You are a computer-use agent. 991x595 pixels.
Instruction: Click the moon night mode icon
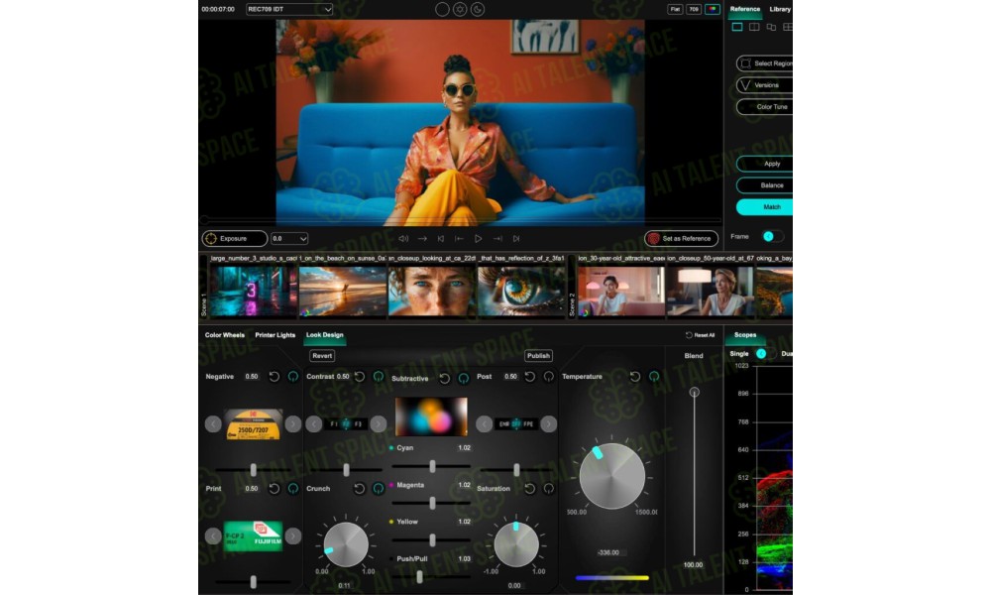pyautogui.click(x=478, y=10)
